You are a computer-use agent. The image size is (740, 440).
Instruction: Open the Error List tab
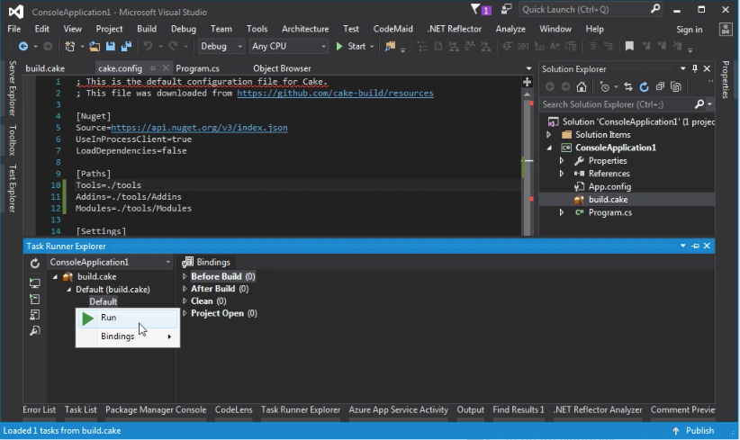[x=39, y=410]
